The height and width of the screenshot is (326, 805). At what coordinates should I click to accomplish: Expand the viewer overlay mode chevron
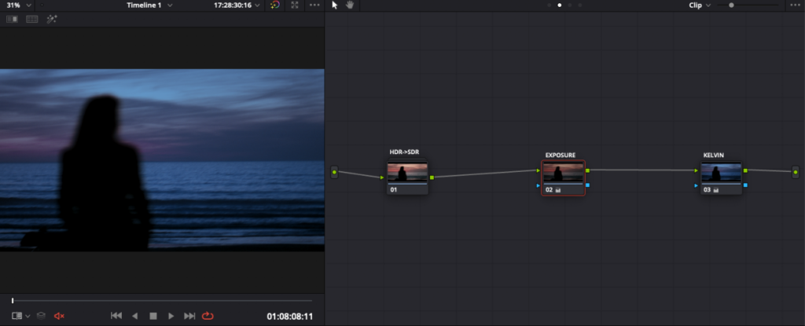tap(28, 317)
